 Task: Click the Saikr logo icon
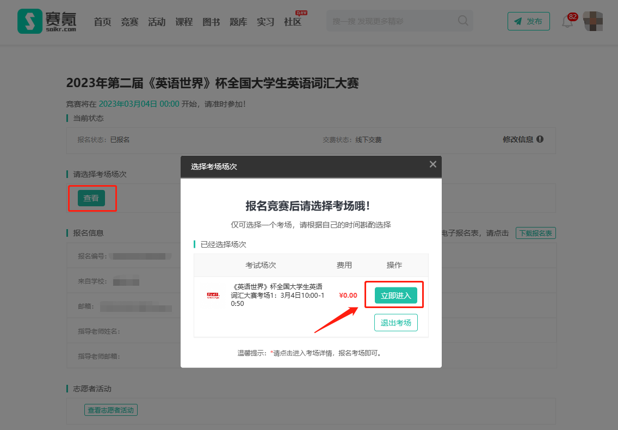[x=29, y=21]
